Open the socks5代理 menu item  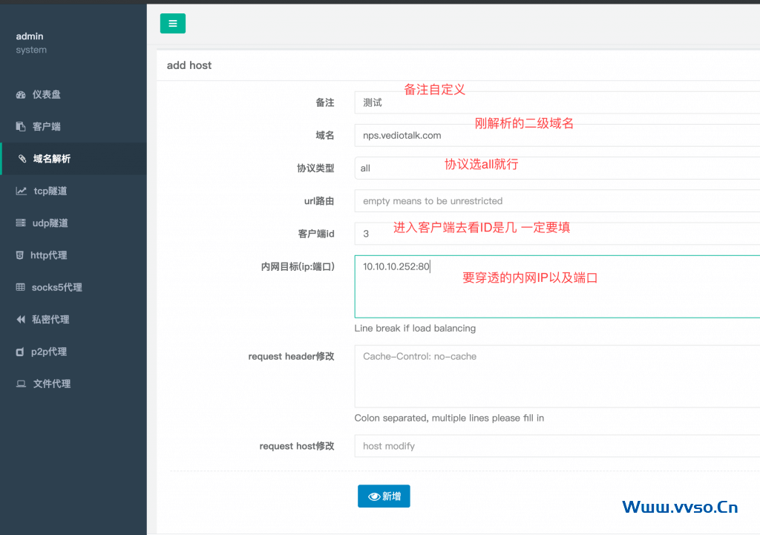56,288
